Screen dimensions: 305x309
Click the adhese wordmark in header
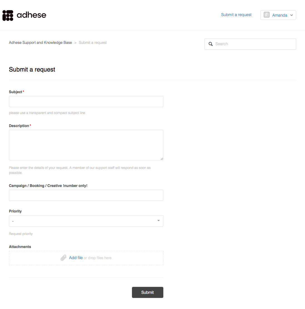click(31, 15)
